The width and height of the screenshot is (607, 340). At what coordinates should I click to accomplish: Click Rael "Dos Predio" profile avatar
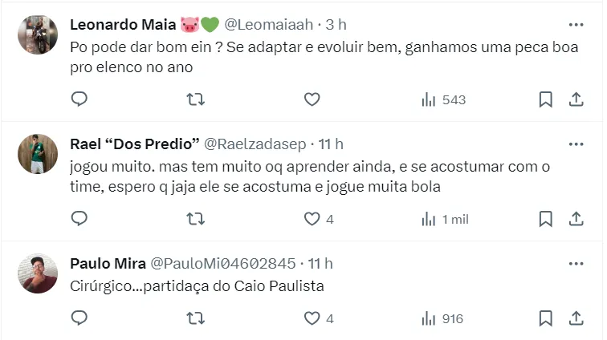click(38, 154)
